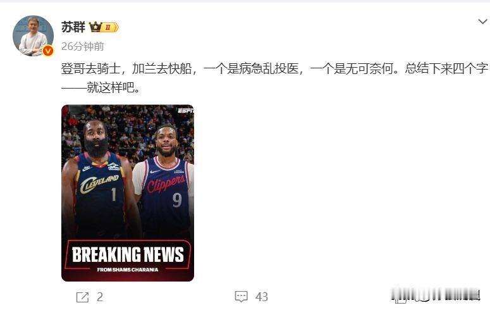Click the Clippers jersey number 9
The image size is (490, 310).
(x=177, y=200)
